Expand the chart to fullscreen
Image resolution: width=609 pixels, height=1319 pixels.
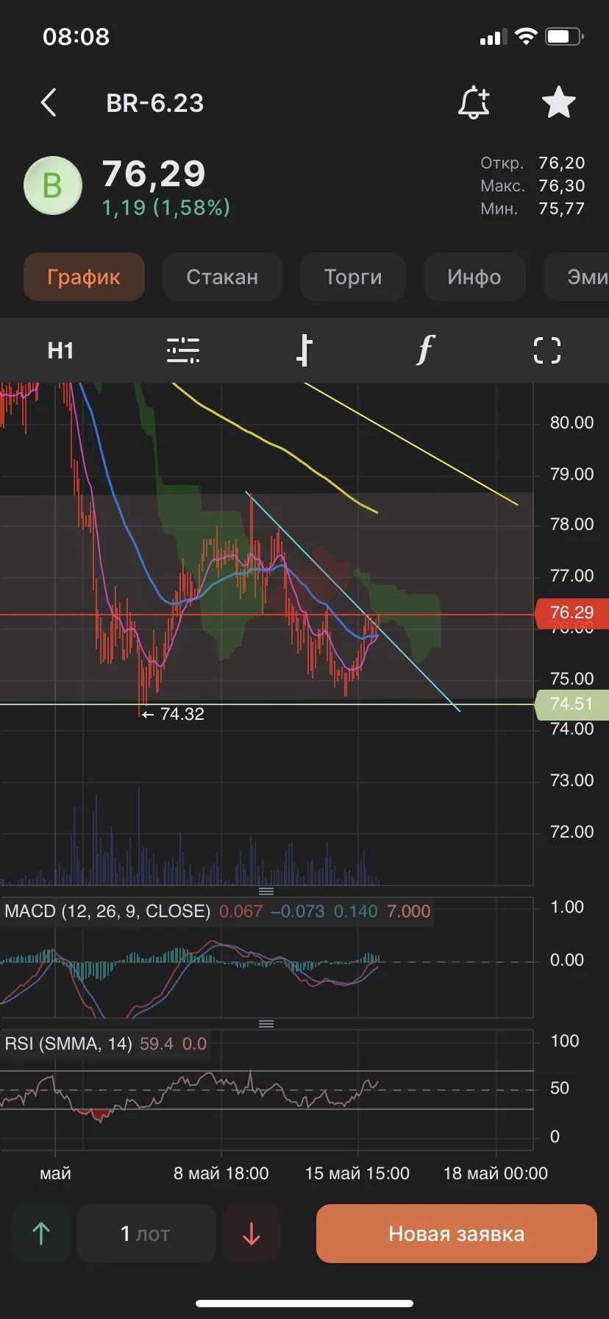click(547, 350)
